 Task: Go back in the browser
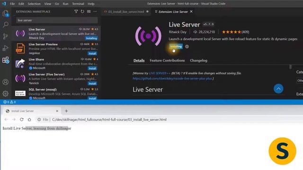(x=6, y=119)
